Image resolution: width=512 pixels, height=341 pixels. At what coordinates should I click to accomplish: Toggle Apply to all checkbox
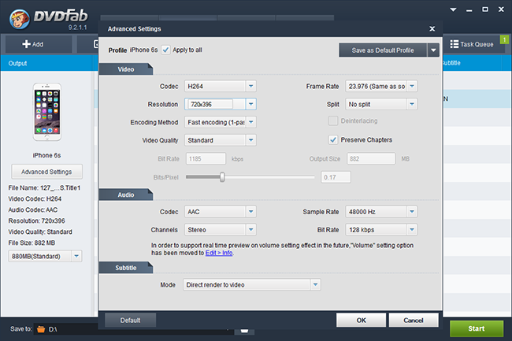165,50
